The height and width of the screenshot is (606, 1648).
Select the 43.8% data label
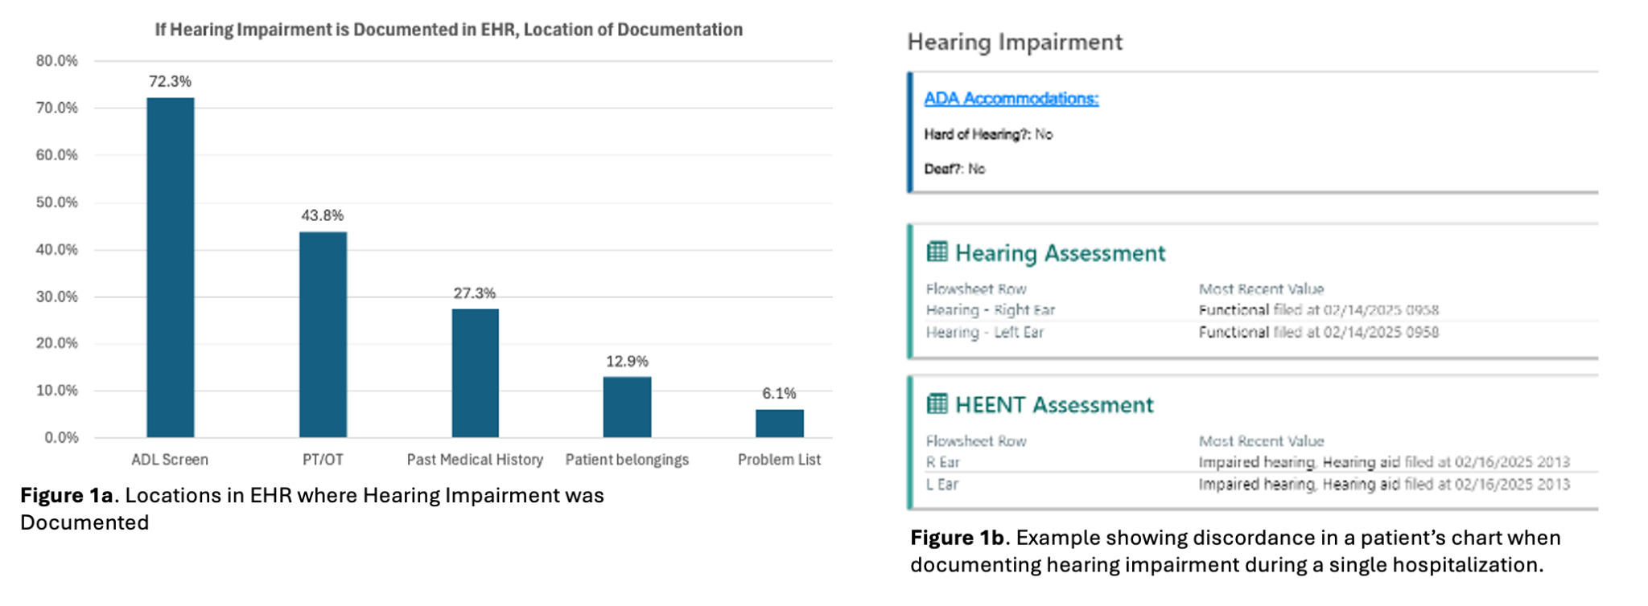323,215
